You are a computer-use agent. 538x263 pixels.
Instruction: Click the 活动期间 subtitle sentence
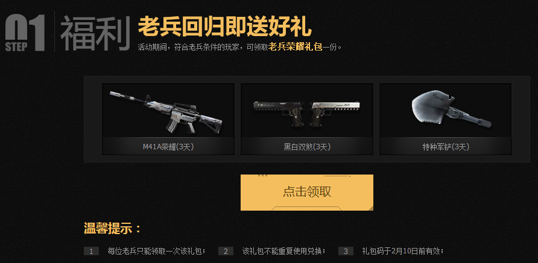(240, 47)
